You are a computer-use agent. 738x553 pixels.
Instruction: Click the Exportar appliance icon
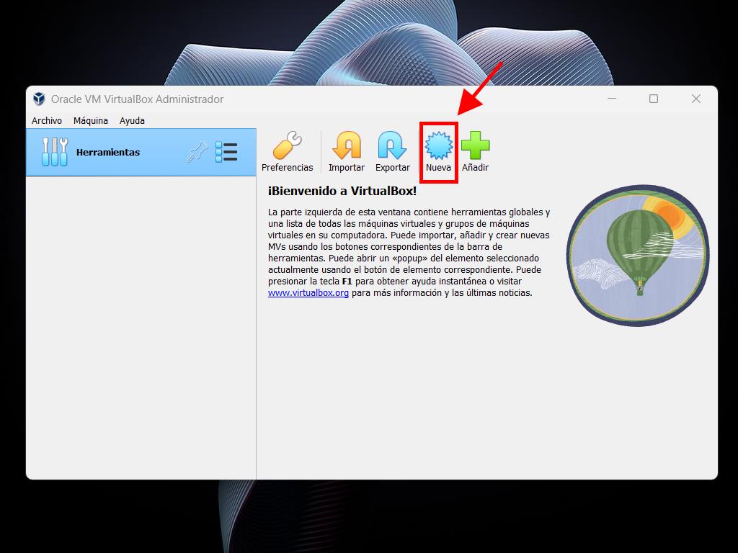(392, 146)
